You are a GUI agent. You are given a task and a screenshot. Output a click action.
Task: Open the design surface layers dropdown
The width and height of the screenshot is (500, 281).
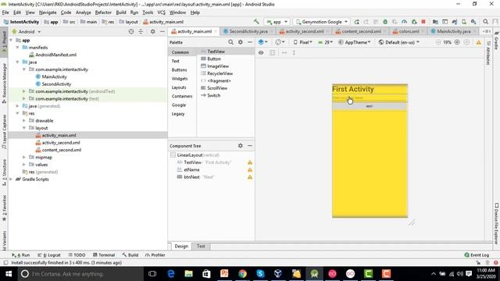pos(263,42)
